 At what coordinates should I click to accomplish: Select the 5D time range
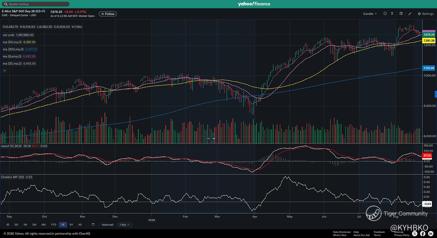pyautogui.click(x=17, y=224)
